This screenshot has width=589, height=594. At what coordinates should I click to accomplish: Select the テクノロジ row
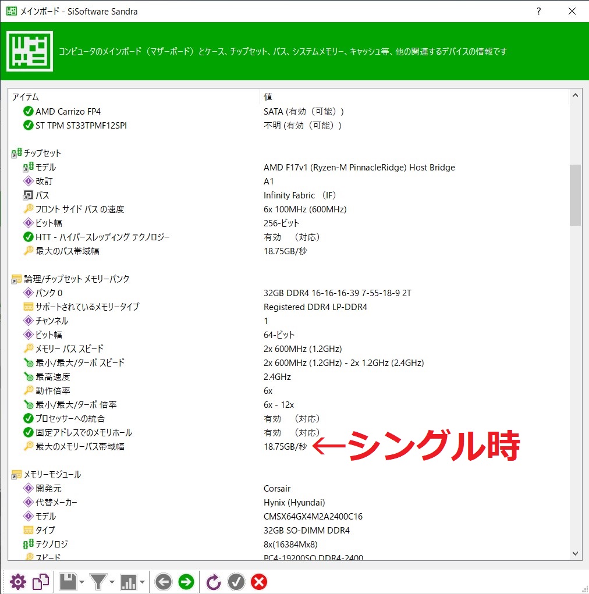(288, 545)
